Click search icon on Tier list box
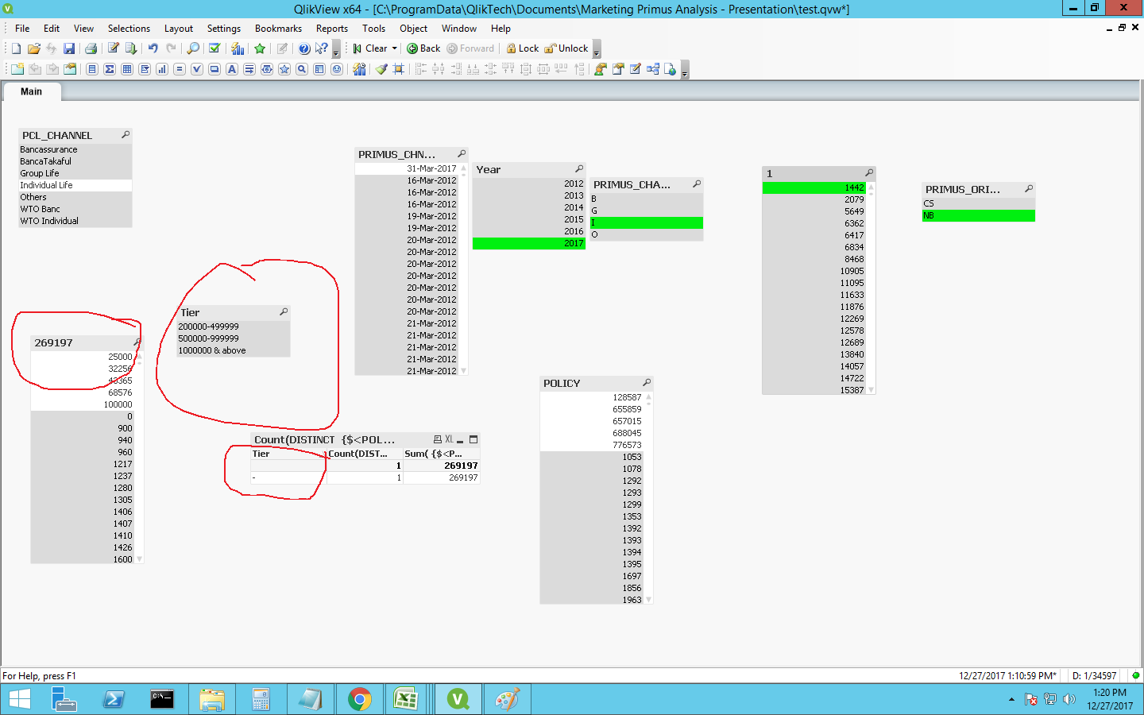This screenshot has width=1144, height=715. click(x=284, y=312)
